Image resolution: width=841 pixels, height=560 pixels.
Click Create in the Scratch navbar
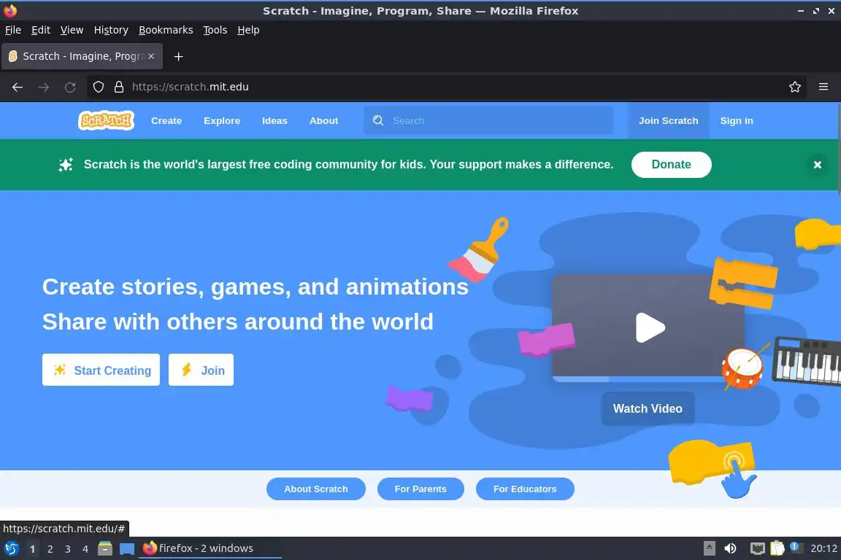click(x=166, y=120)
